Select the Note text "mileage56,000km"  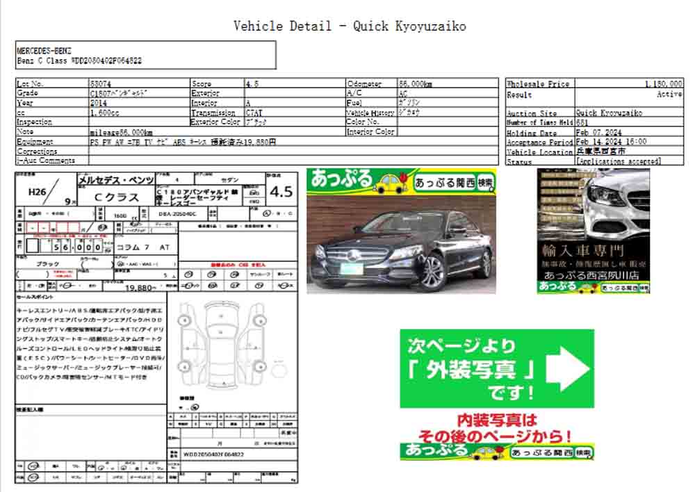pyautogui.click(x=121, y=132)
